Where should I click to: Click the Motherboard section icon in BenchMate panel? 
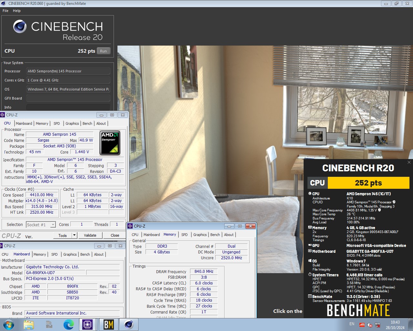pyautogui.click(x=310, y=251)
